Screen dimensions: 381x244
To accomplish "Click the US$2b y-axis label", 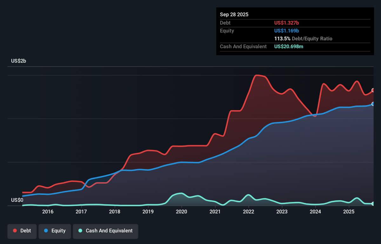I will coord(18,61).
